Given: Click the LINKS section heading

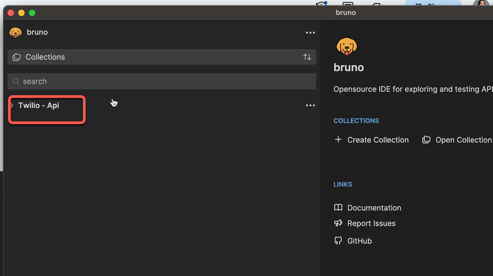Looking at the screenshot, I should pyautogui.click(x=343, y=184).
